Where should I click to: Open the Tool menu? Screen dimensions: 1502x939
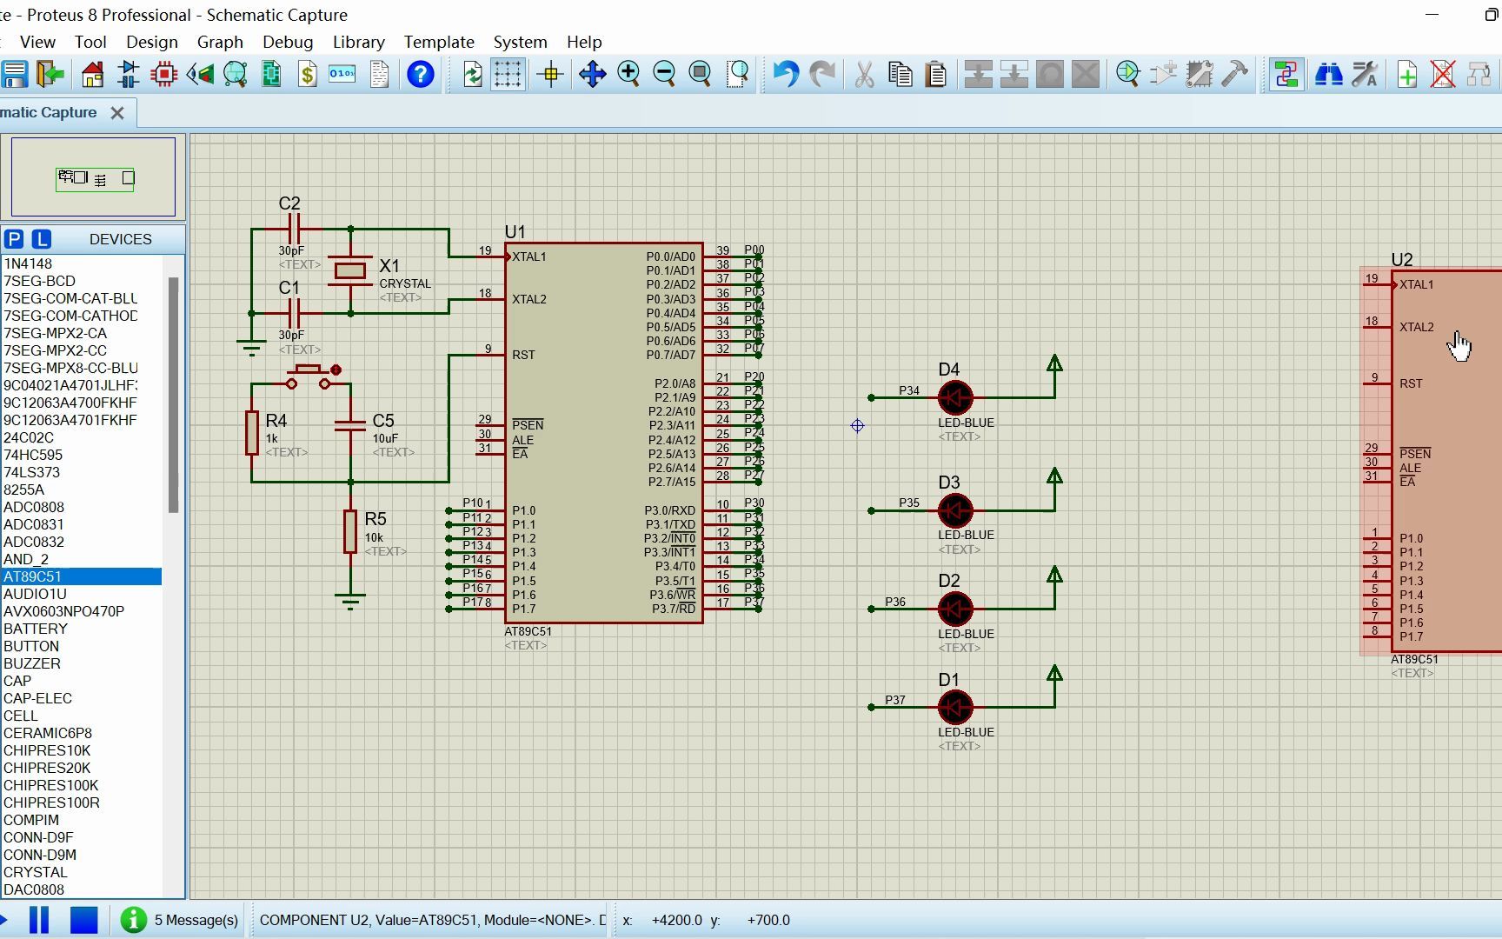click(90, 42)
